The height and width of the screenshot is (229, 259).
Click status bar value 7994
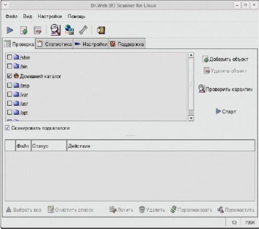coord(250,222)
